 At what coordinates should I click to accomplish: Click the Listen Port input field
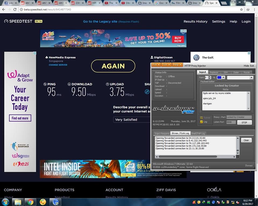231,122
